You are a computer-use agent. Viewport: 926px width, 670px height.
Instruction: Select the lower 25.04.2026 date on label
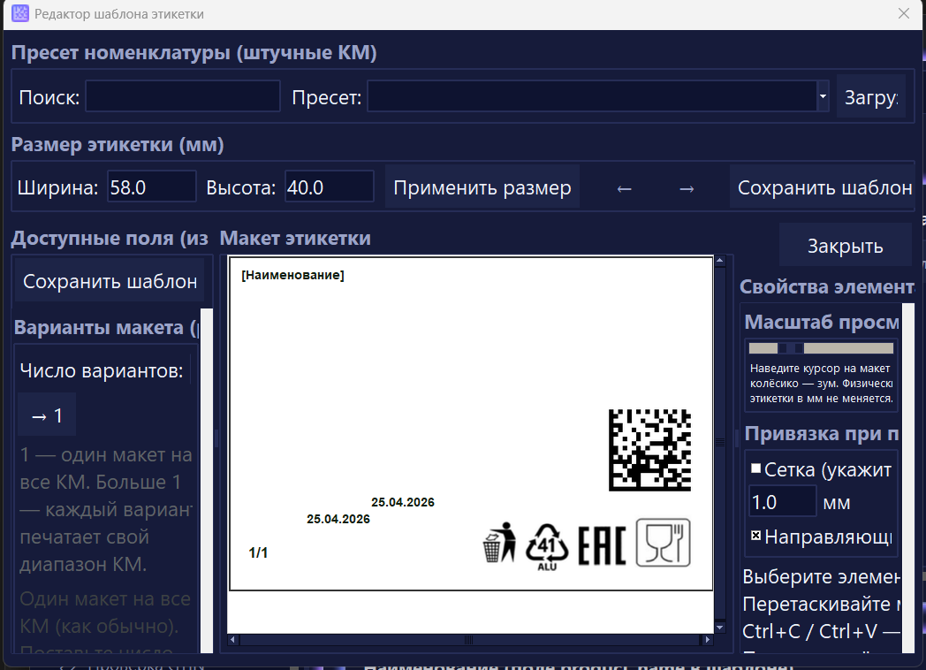pos(338,519)
